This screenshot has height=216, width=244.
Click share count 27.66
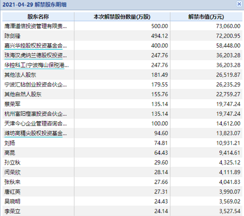tap(161, 182)
